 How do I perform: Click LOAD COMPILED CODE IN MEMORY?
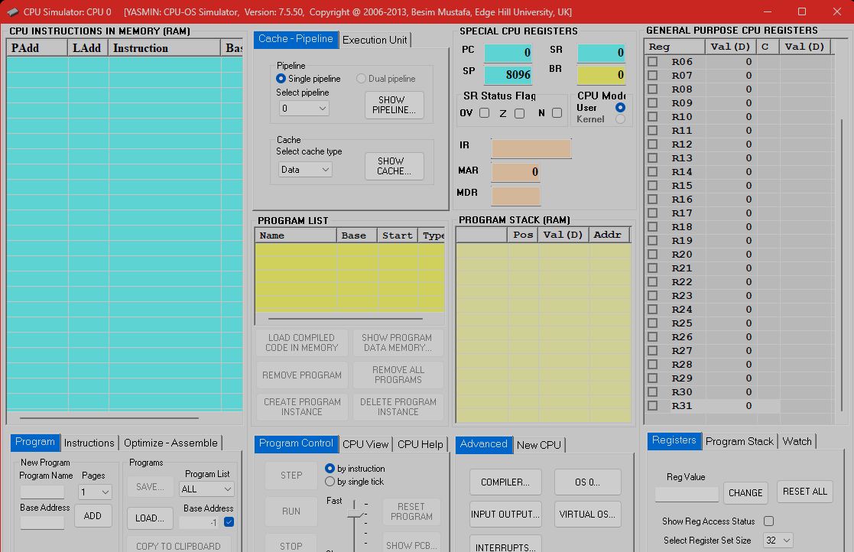click(300, 342)
